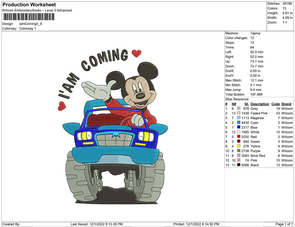Click the Black swatch in row 13
Viewport: 295px width, 227px height.
pos(239,165)
